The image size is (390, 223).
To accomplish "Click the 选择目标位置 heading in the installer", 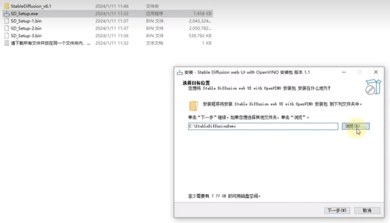I will pos(196,83).
